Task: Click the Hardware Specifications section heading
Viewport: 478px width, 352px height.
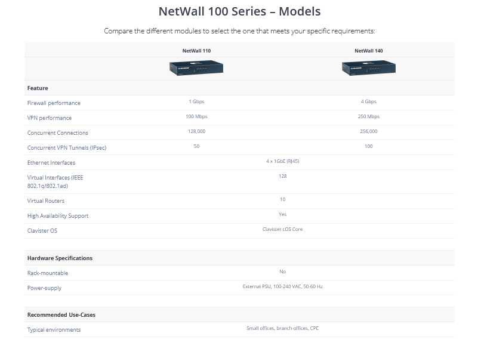Action: point(60,258)
